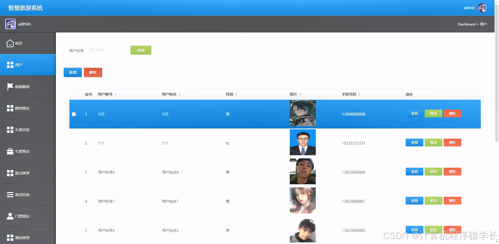Screen dimensions: 499x244
Task: Click admin avatar in top right corner
Action: coord(482,8)
